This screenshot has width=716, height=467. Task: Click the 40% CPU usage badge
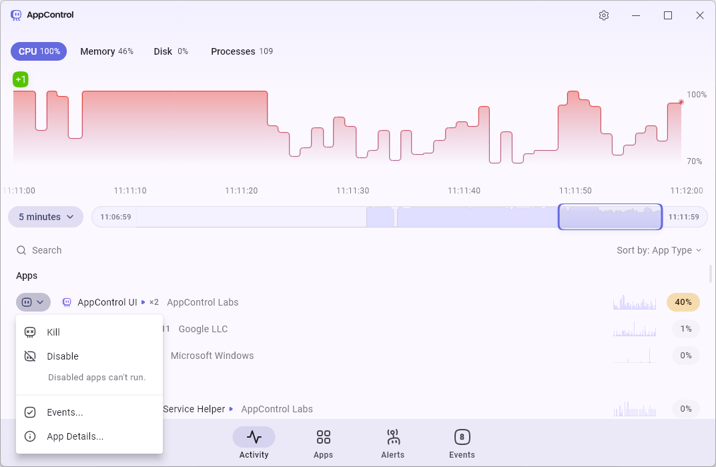pyautogui.click(x=683, y=302)
